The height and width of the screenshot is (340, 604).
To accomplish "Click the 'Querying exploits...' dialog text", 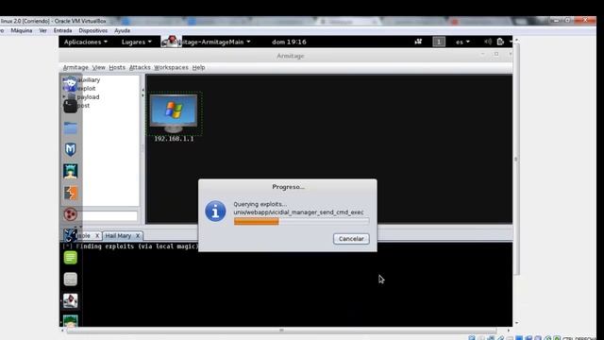I will pyautogui.click(x=260, y=204).
